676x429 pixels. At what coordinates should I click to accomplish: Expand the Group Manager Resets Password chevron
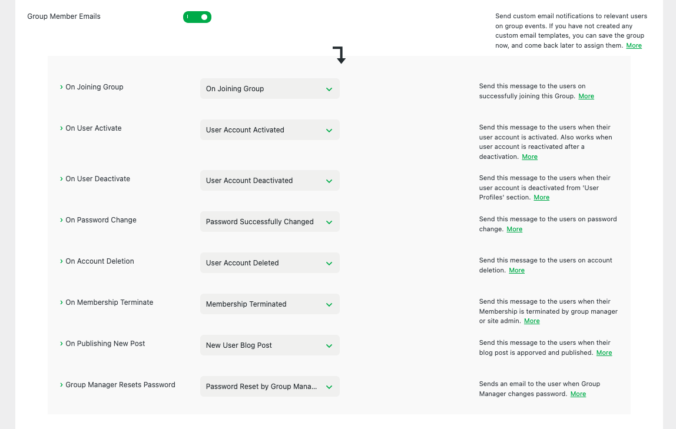(x=61, y=385)
